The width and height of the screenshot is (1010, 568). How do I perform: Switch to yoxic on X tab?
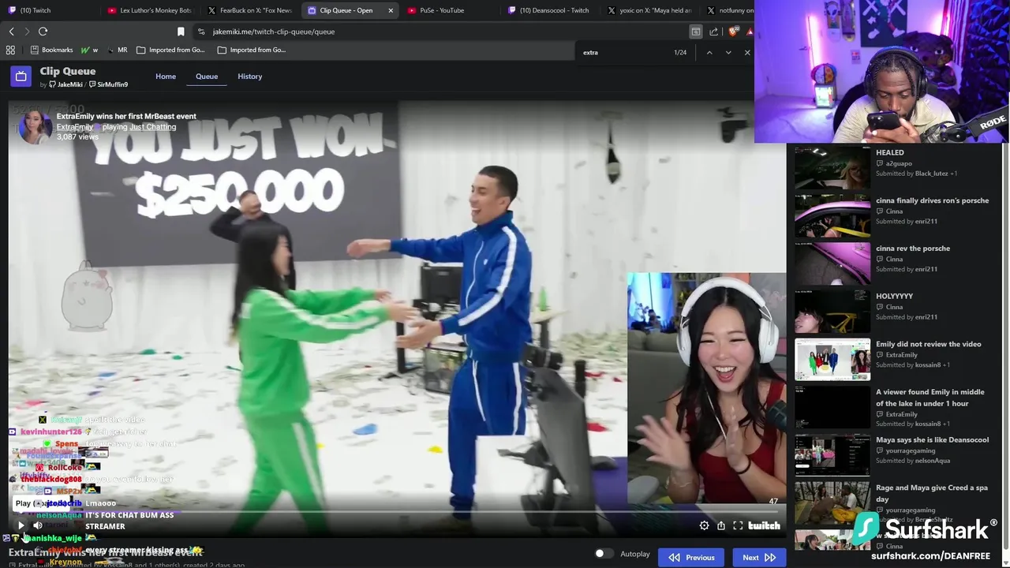(x=649, y=10)
